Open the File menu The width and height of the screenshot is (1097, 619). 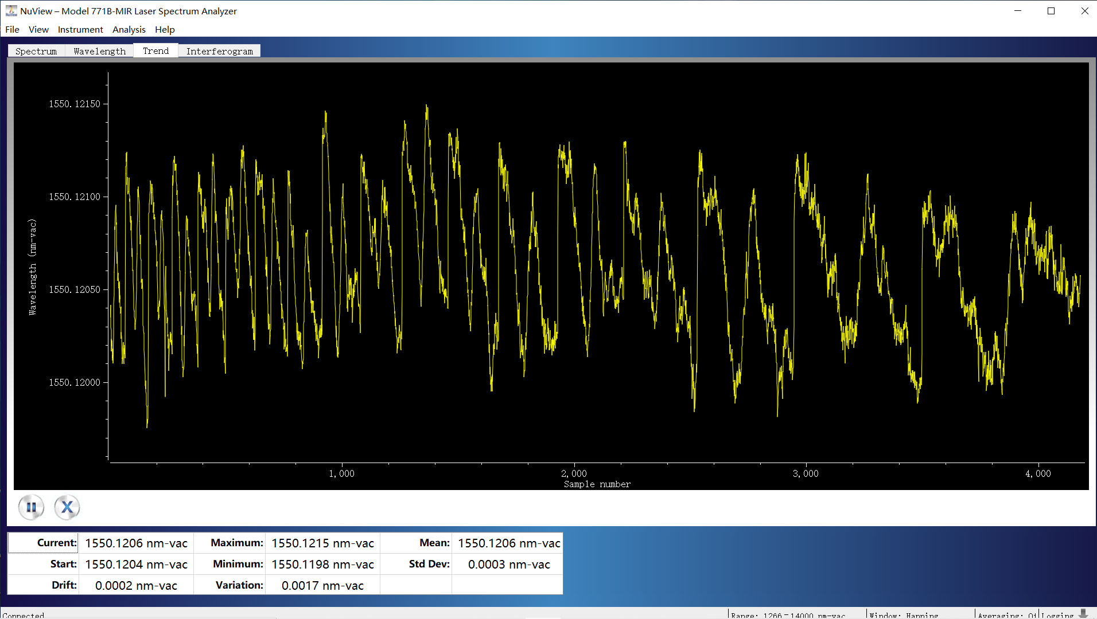point(12,29)
